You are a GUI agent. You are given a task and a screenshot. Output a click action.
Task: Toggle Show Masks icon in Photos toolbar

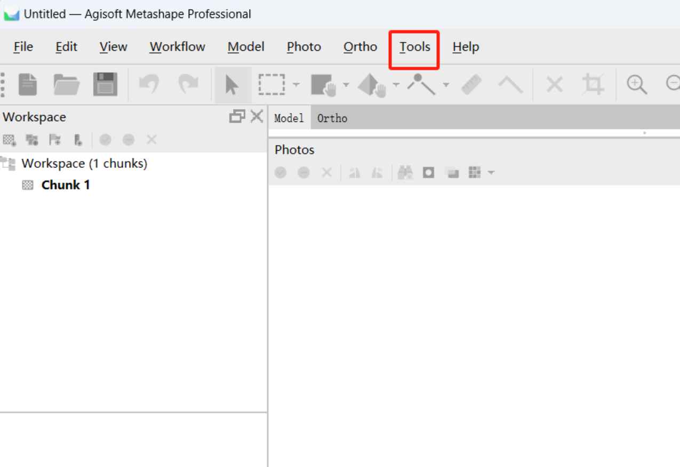click(428, 173)
